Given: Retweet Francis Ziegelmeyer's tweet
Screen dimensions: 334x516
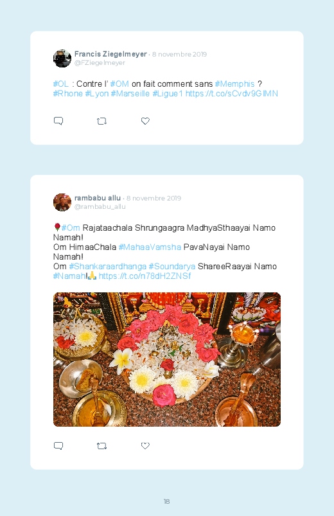Looking at the screenshot, I should (x=101, y=121).
